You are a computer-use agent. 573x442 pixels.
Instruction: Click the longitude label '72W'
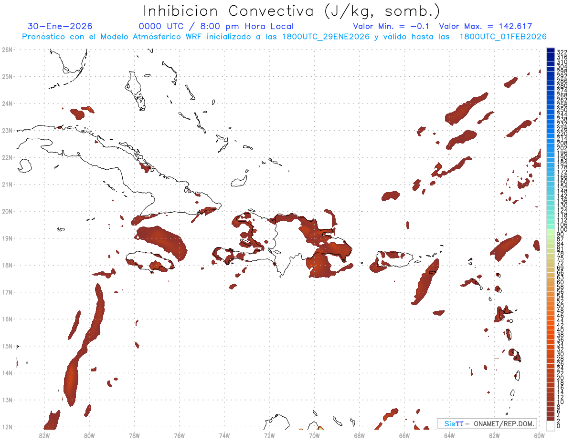tap(269, 435)
